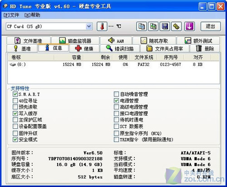Toggle the 电源管理 checkbox
Screen dimensions: 227x187
click(116, 101)
